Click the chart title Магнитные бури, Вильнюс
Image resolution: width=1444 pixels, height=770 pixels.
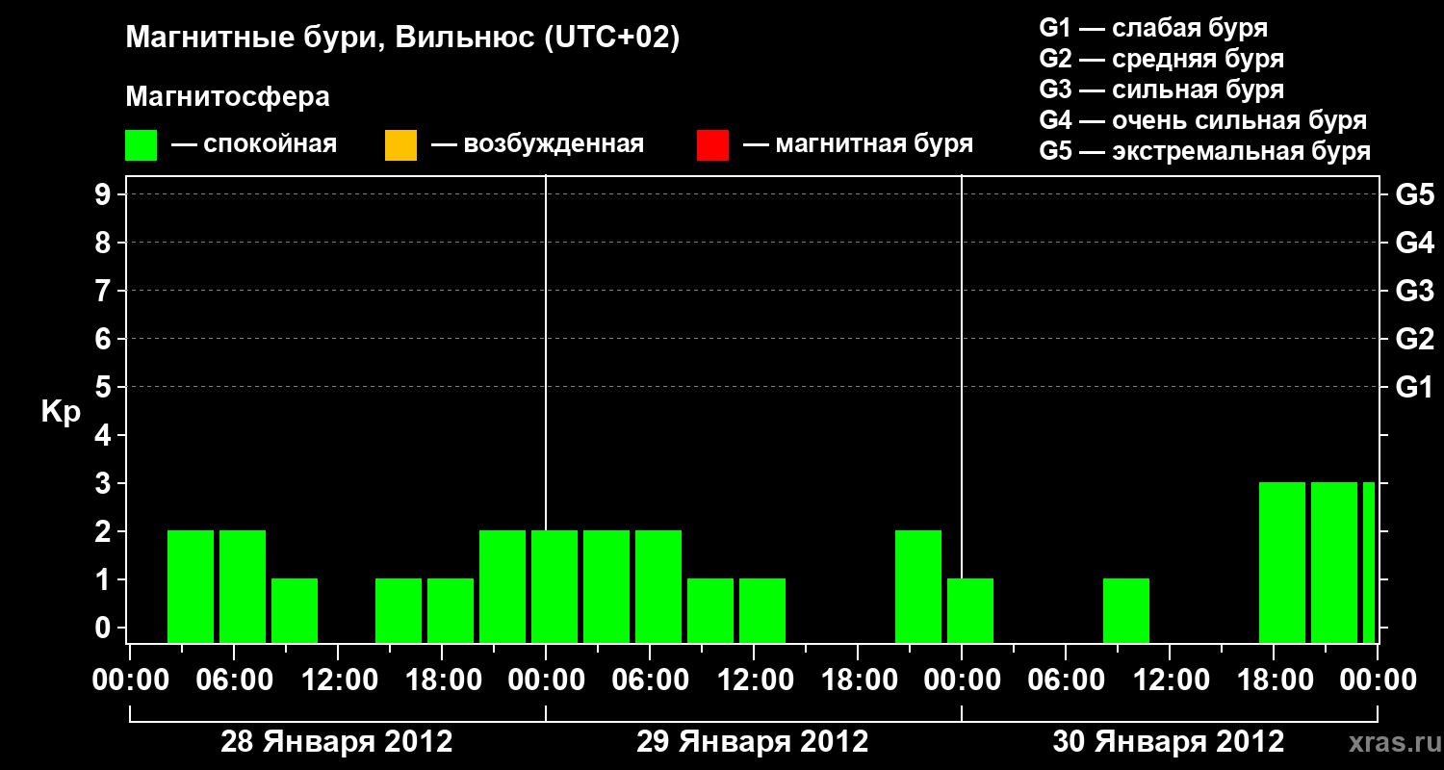(402, 38)
